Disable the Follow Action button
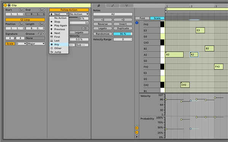The width and height of the screenshot is (228, 142). [69, 10]
